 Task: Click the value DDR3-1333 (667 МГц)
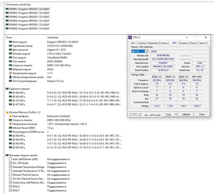coord(59,65)
